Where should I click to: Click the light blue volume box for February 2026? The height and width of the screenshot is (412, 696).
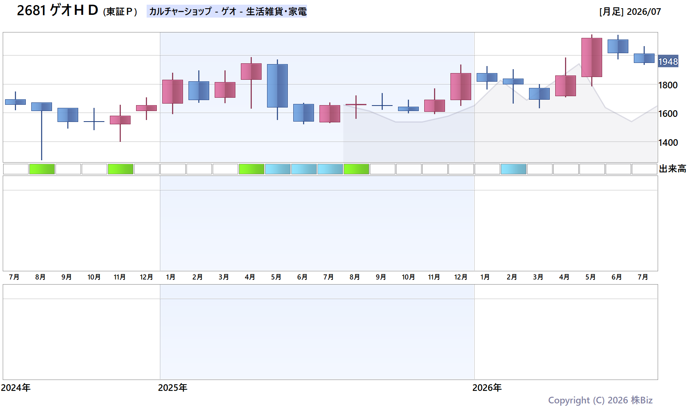[513, 169]
